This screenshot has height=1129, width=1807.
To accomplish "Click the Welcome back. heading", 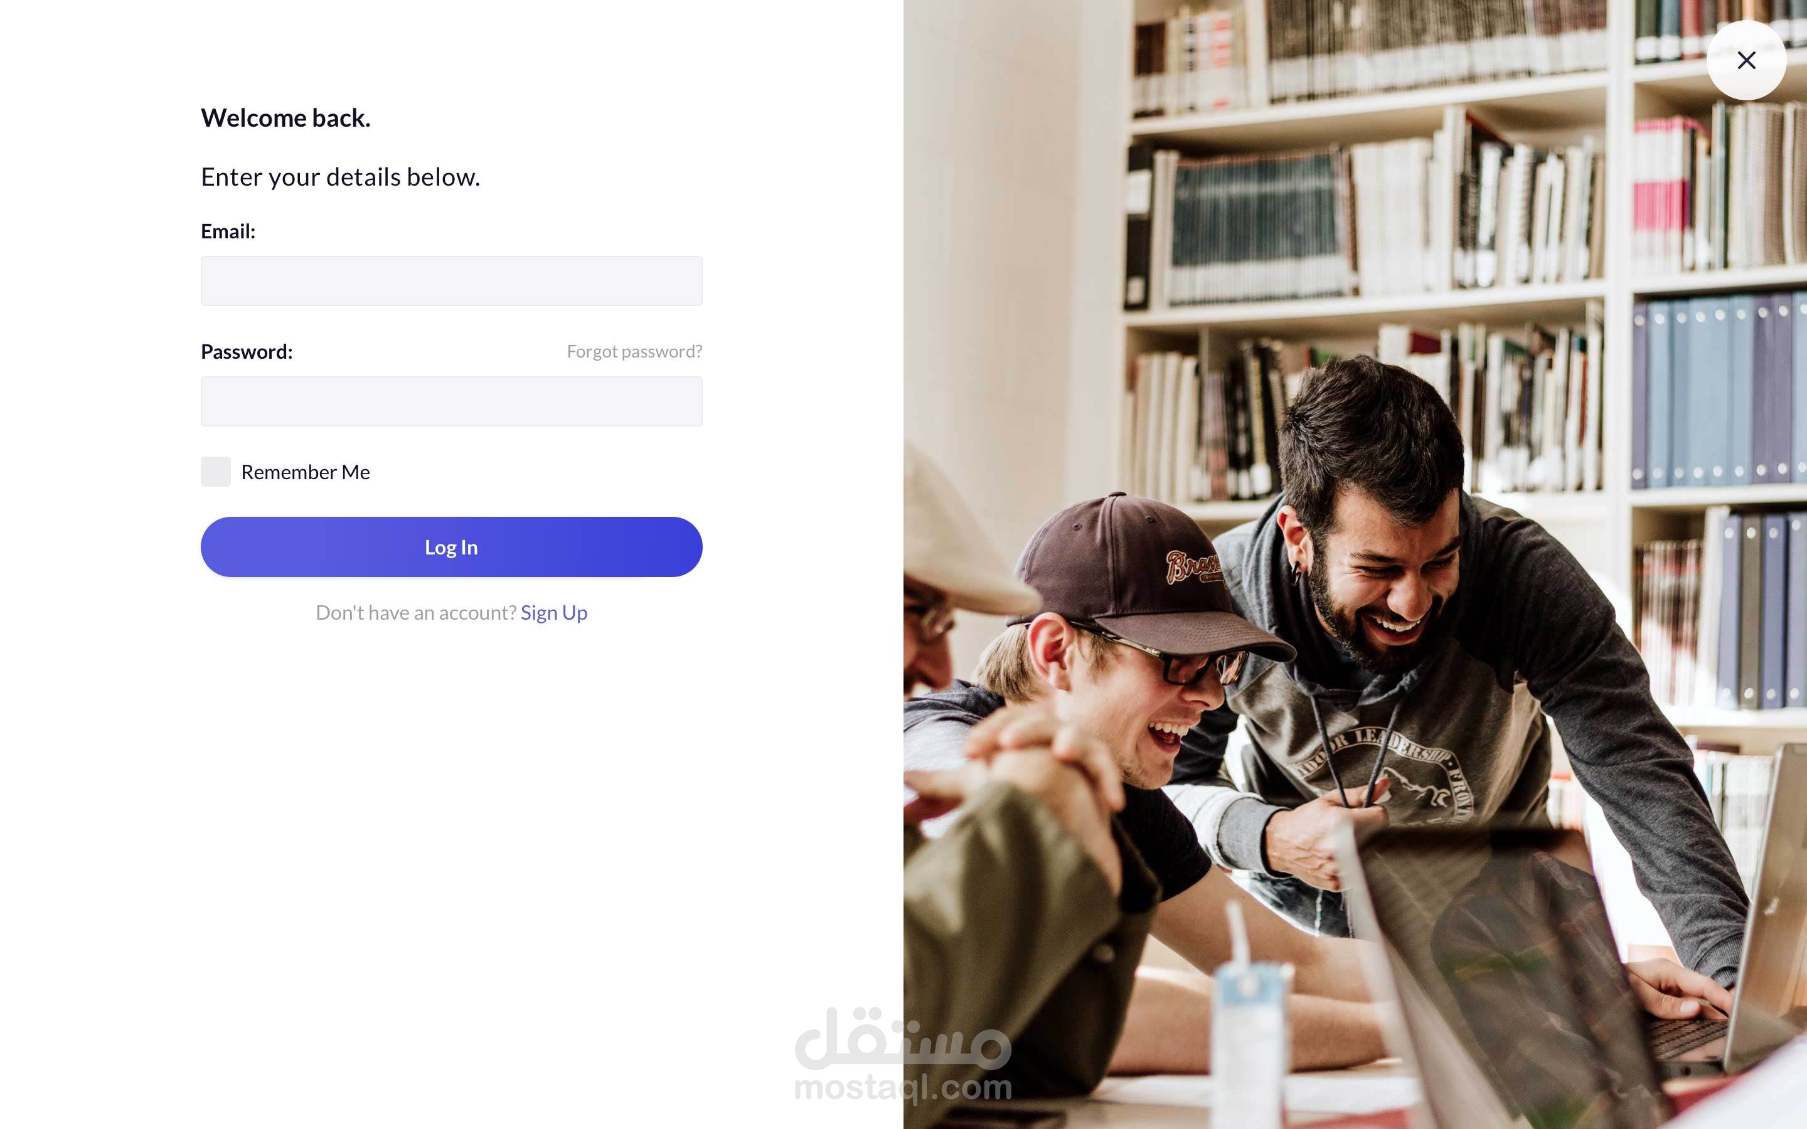I will pyautogui.click(x=285, y=118).
